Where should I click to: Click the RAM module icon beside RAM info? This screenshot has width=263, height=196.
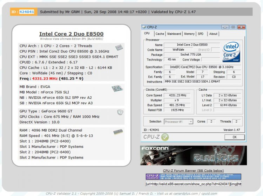[118, 132]
